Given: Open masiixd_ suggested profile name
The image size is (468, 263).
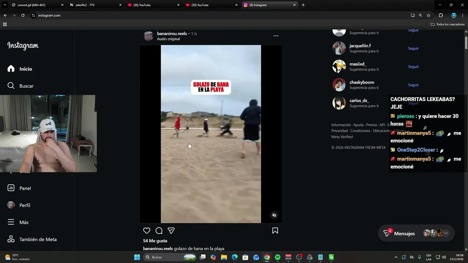Looking at the screenshot, I should click(x=358, y=64).
